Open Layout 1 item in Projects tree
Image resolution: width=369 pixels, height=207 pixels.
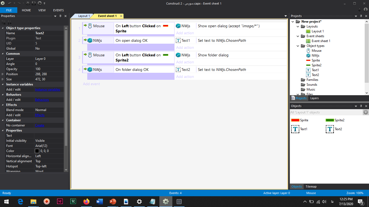[x=315, y=31]
